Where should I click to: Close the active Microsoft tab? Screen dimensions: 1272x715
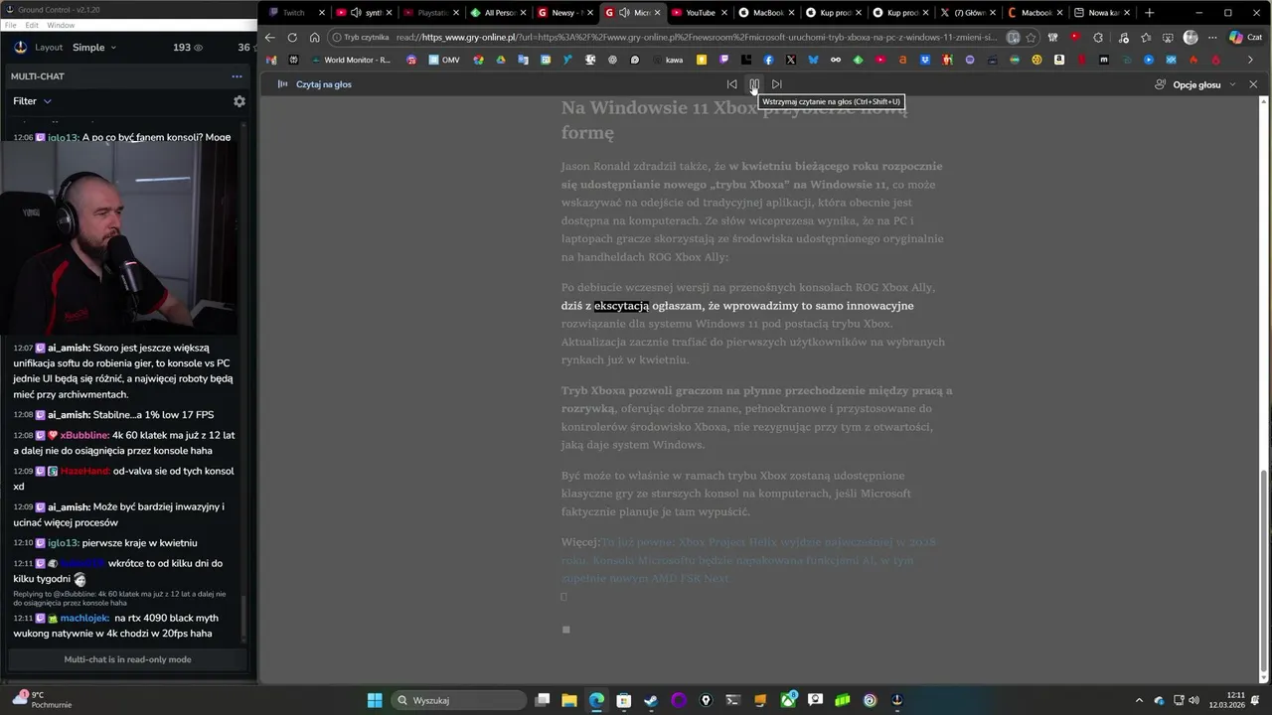pyautogui.click(x=657, y=13)
